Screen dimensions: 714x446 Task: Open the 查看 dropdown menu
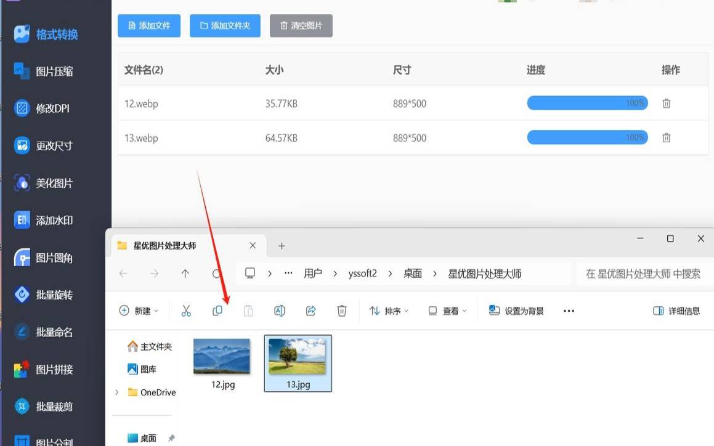point(447,310)
